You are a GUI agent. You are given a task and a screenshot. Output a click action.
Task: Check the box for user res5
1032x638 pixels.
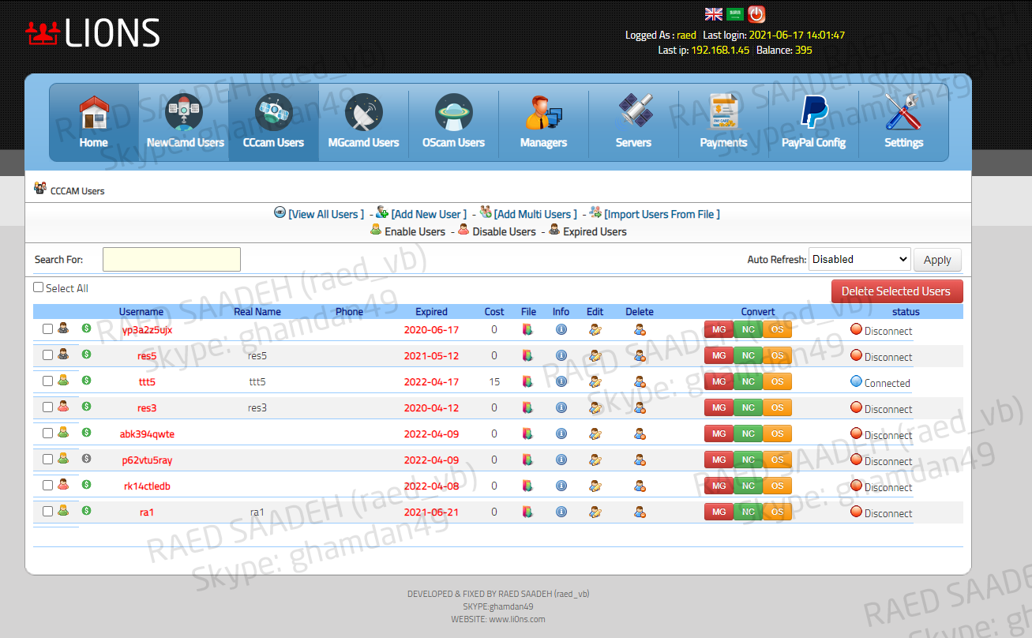point(48,355)
